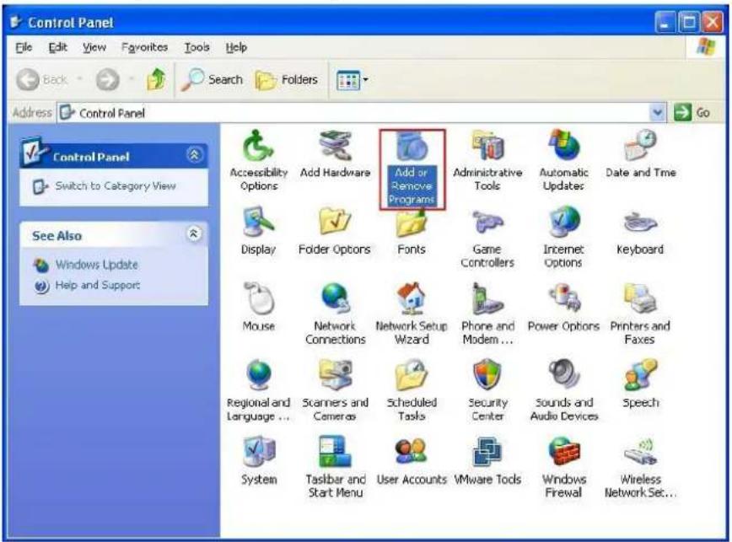Go up one folder level
The width and height of the screenshot is (732, 542).
[156, 79]
